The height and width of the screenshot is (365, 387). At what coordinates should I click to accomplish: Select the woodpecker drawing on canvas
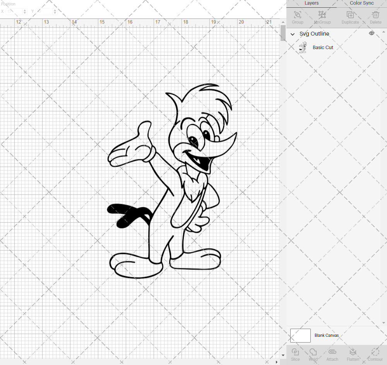pos(172,181)
